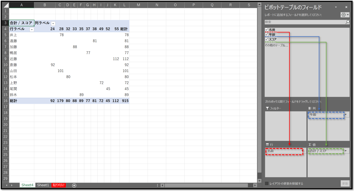354x191 pixels.
Task: Uncheck the 名前 field checkbox
Action: [267, 30]
